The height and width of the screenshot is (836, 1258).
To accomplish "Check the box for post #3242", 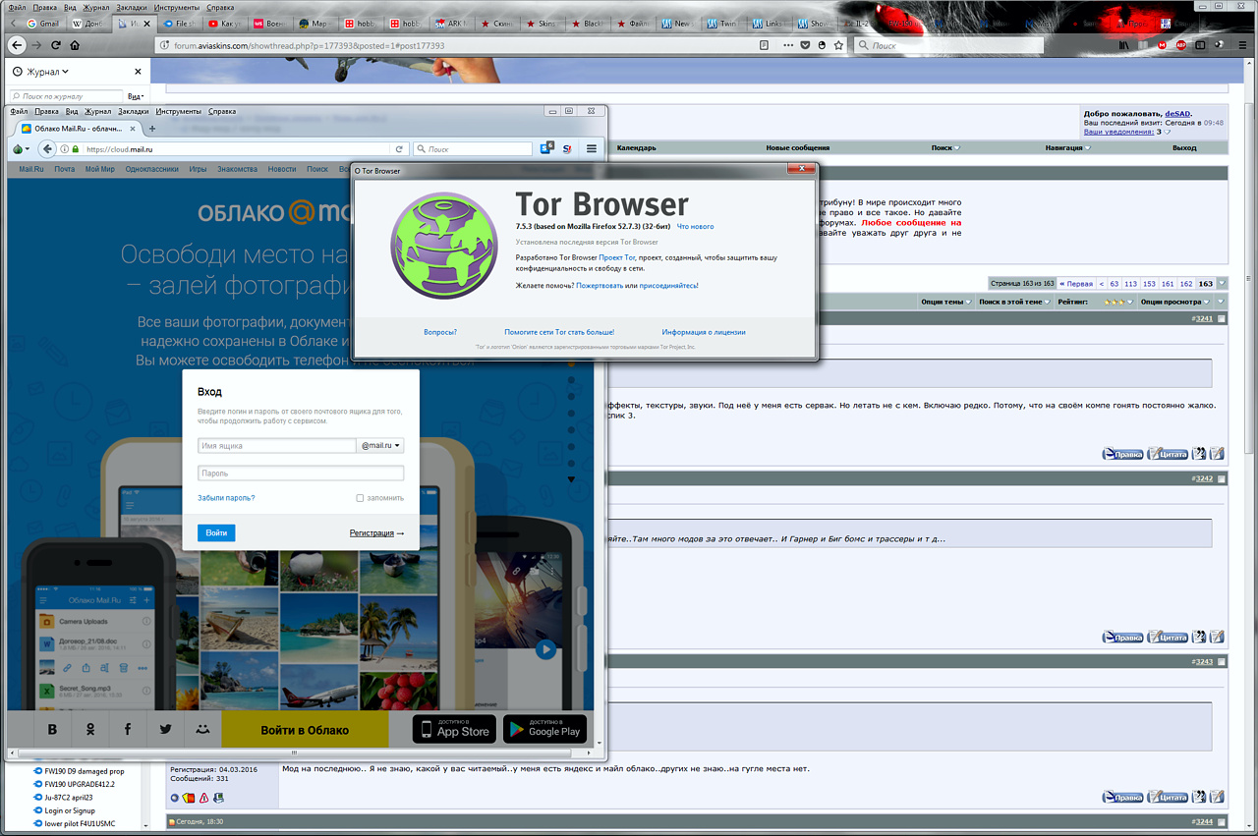I will pos(1222,478).
